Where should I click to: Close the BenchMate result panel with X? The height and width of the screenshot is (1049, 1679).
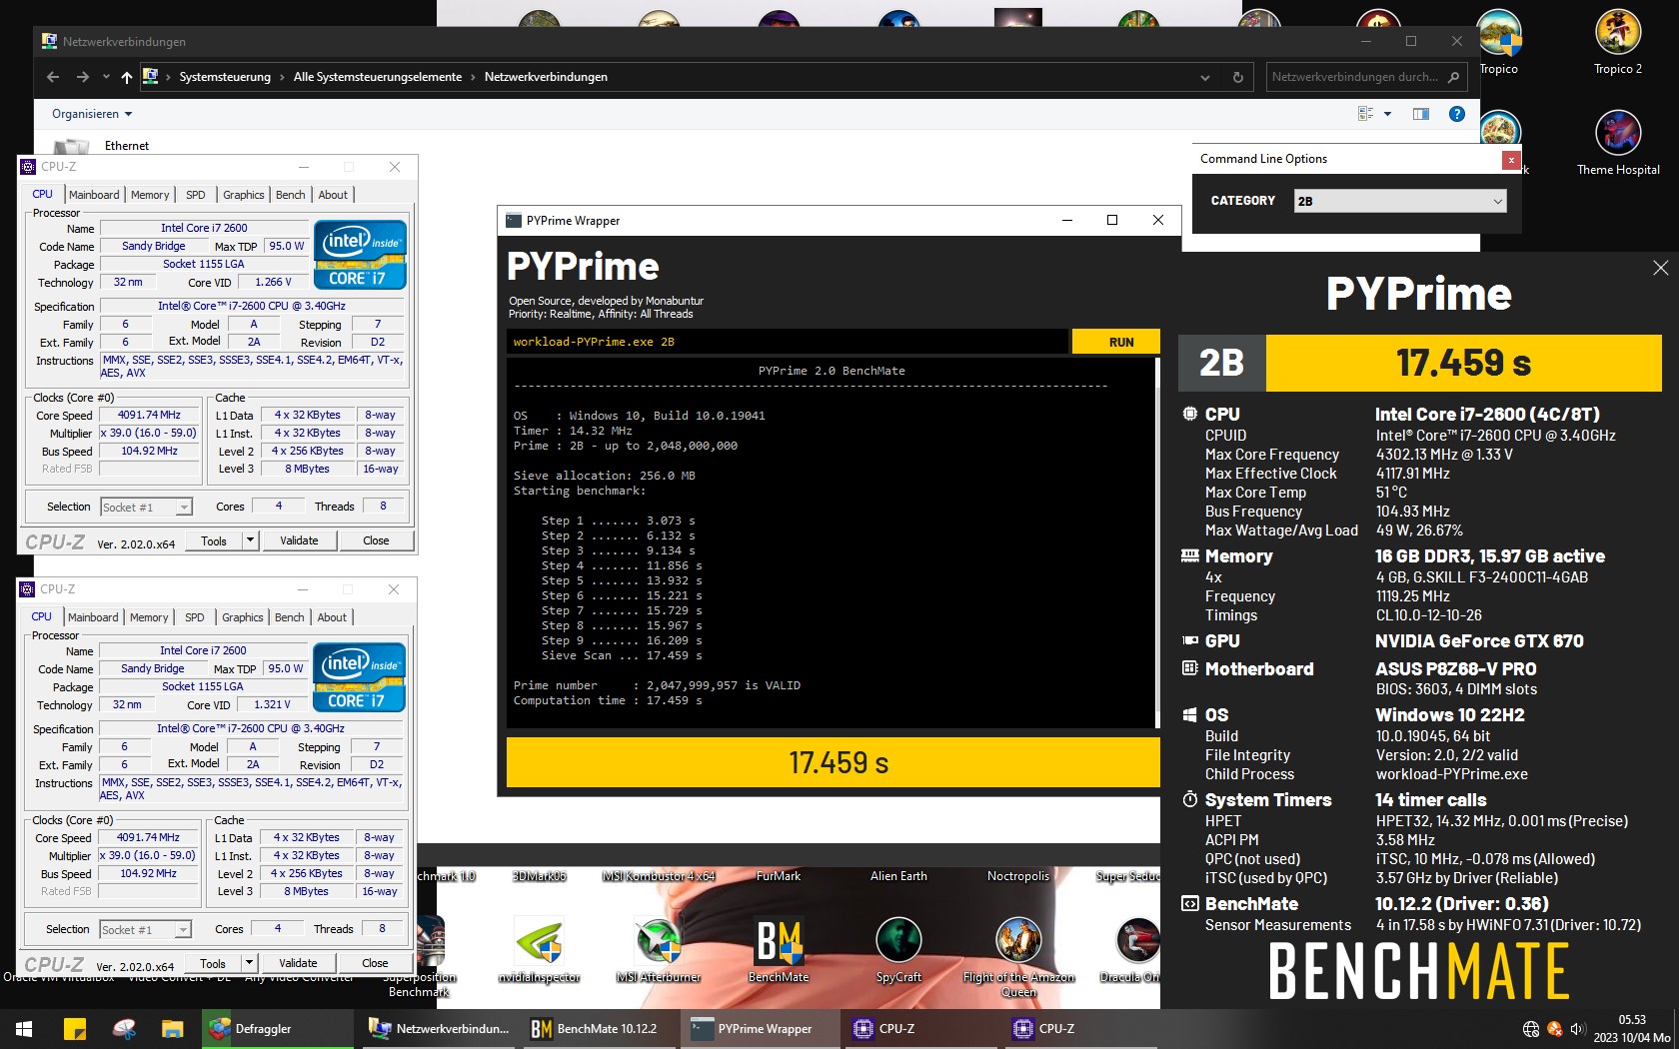pos(1660,268)
